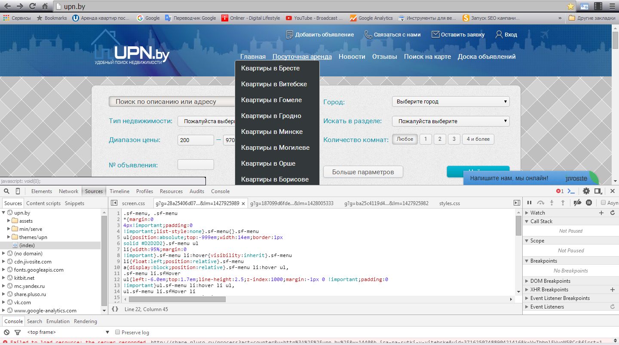Open the 'Выберите город' city dropdown

coord(450,102)
